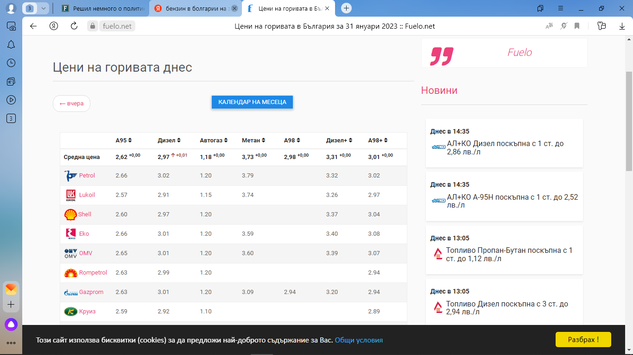Open the Круиз station link

pos(87,312)
